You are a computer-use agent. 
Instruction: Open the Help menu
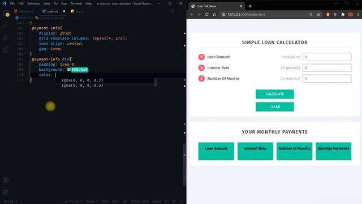click(89, 3)
